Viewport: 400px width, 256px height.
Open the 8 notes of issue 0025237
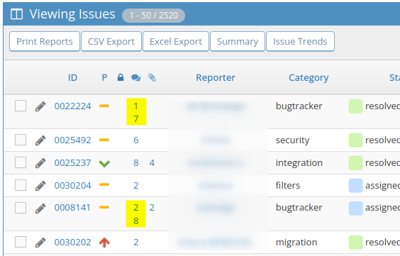[136, 162]
